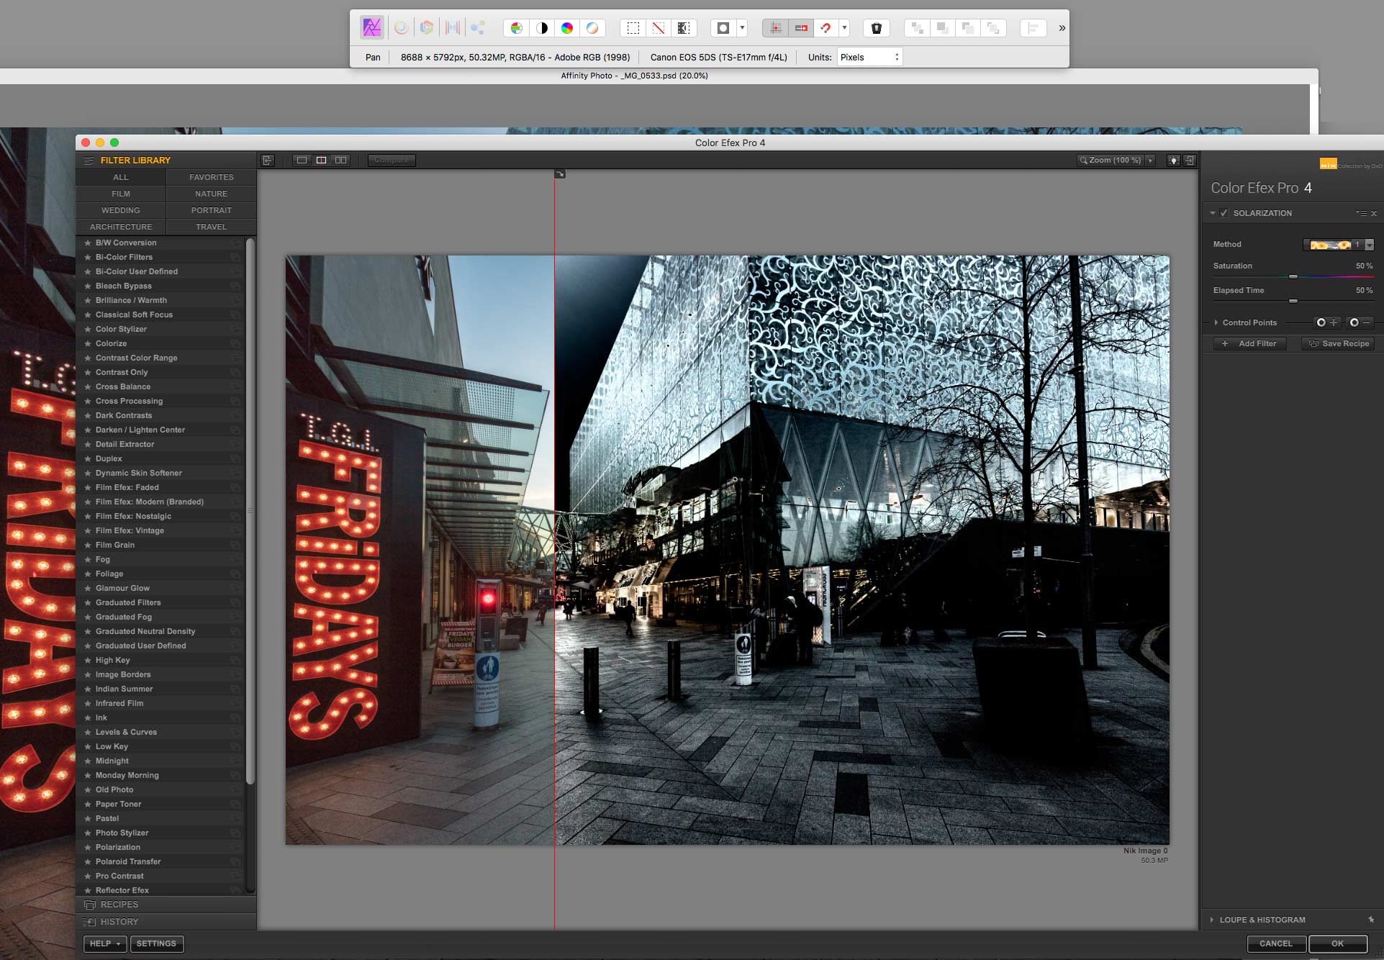Uncheck the Solarization filter checkbox

(1224, 213)
